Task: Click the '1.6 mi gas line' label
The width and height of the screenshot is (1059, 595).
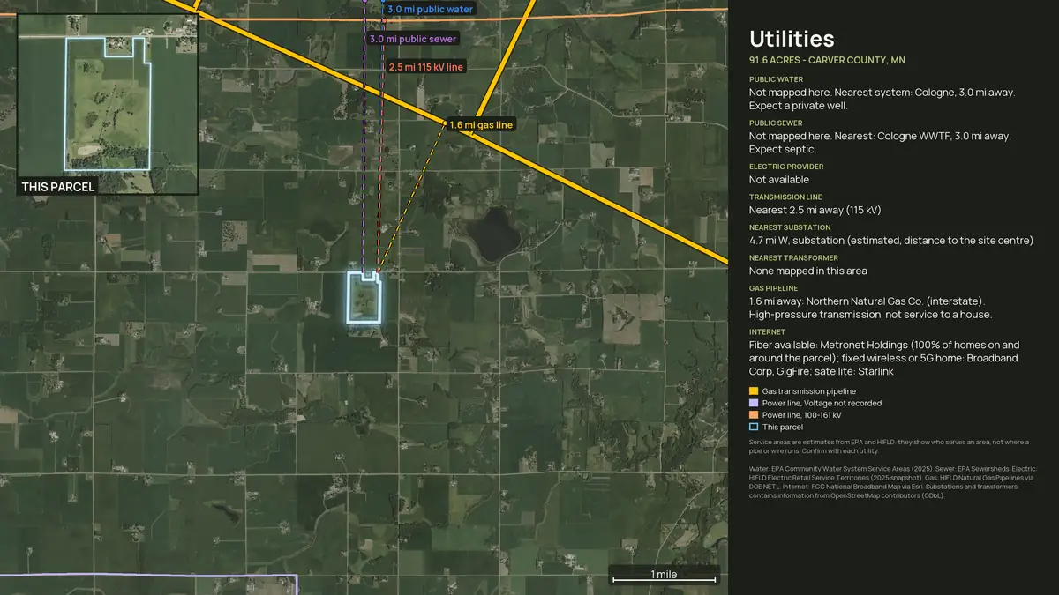Action: coord(481,125)
